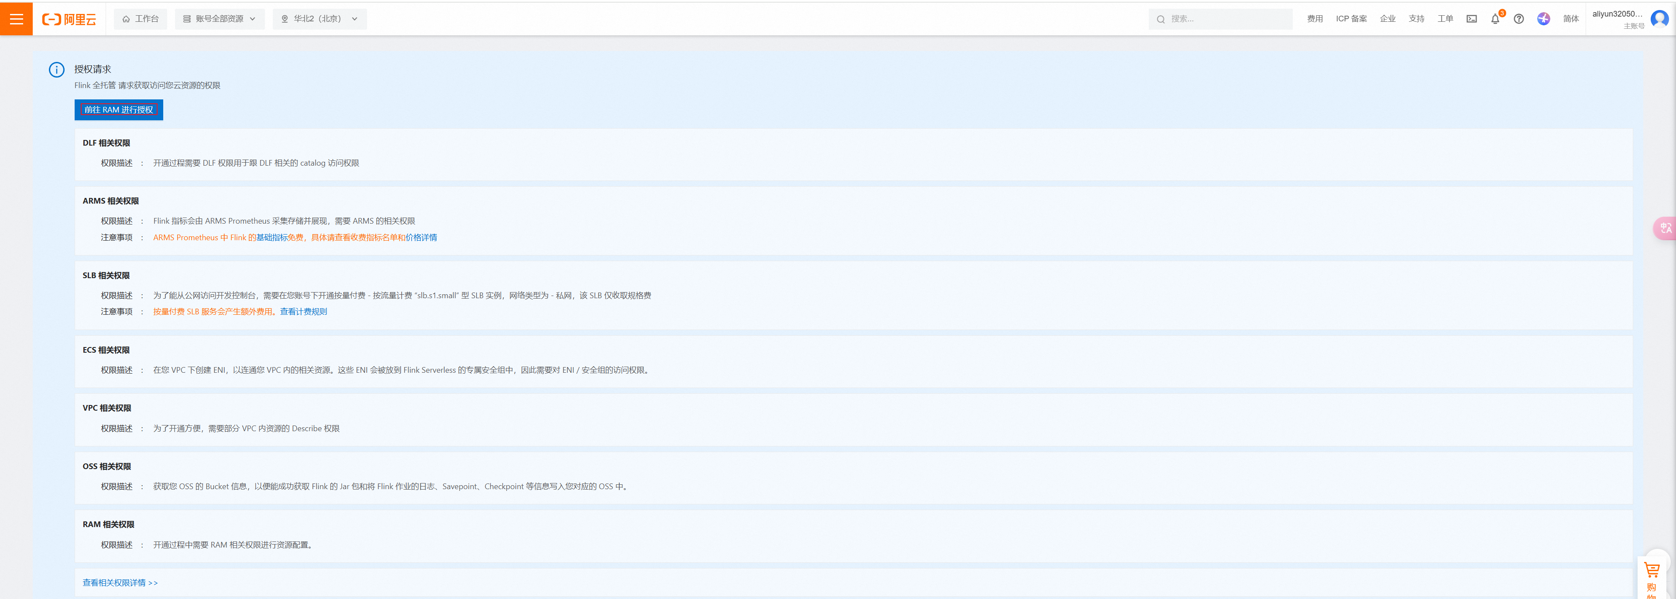Click the RAM 相关权限 heading
The height and width of the screenshot is (599, 1676).
(x=108, y=524)
